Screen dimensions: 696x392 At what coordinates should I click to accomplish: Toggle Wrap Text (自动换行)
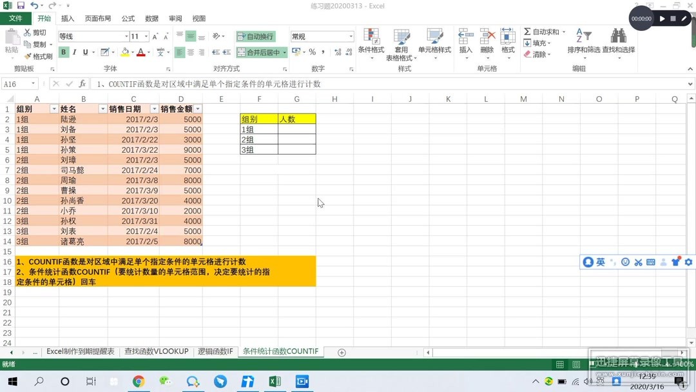point(256,37)
